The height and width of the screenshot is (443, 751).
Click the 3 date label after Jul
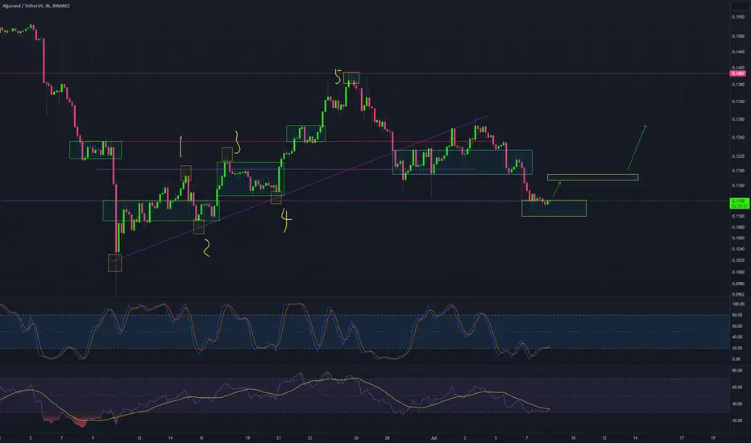click(x=465, y=437)
